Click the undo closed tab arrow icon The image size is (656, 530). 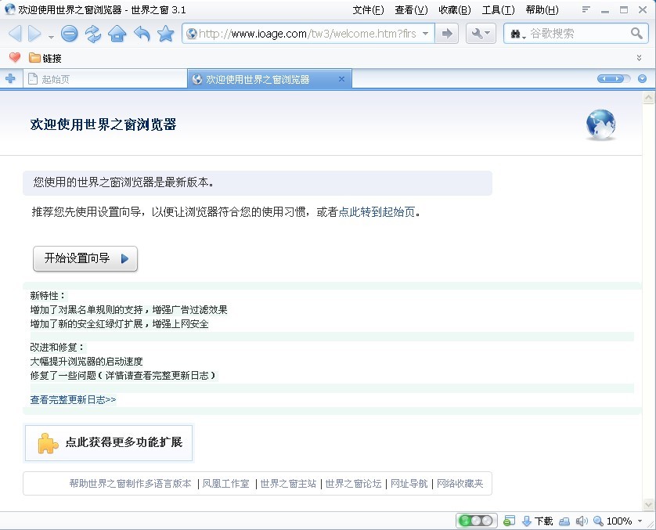142,34
